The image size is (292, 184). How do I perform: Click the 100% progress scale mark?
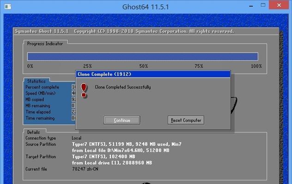pos(256,66)
